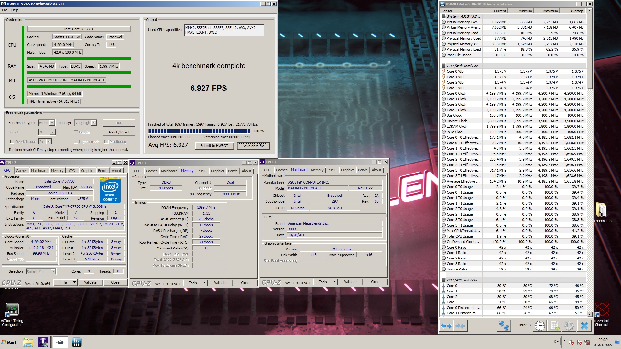Click the CPU green status bar
The height and width of the screenshot is (349, 621).
pyautogui.click(x=79, y=58)
